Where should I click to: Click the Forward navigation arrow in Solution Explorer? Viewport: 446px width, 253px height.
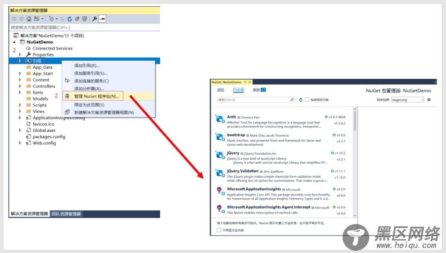click(21, 19)
